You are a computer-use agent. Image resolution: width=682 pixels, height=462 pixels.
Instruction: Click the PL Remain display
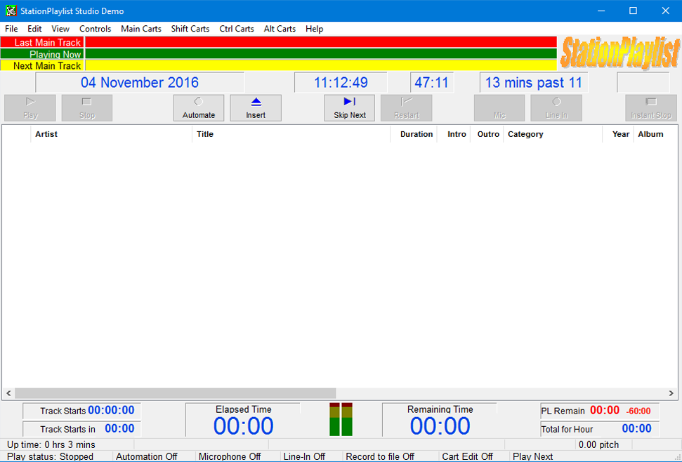pyautogui.click(x=600, y=411)
